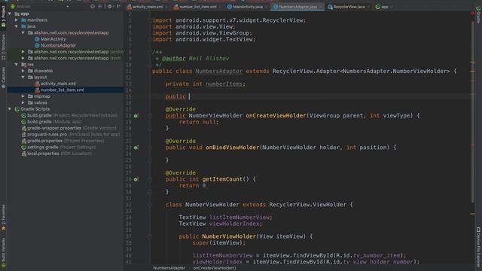Click override gutter icon beside getItemCount
The image size is (482, 271).
[x=136, y=179]
